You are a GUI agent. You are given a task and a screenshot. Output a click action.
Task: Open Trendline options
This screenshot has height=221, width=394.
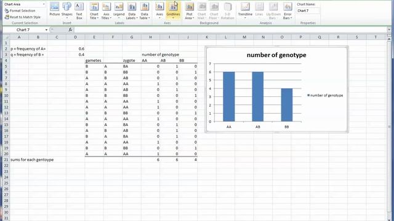pos(245,11)
